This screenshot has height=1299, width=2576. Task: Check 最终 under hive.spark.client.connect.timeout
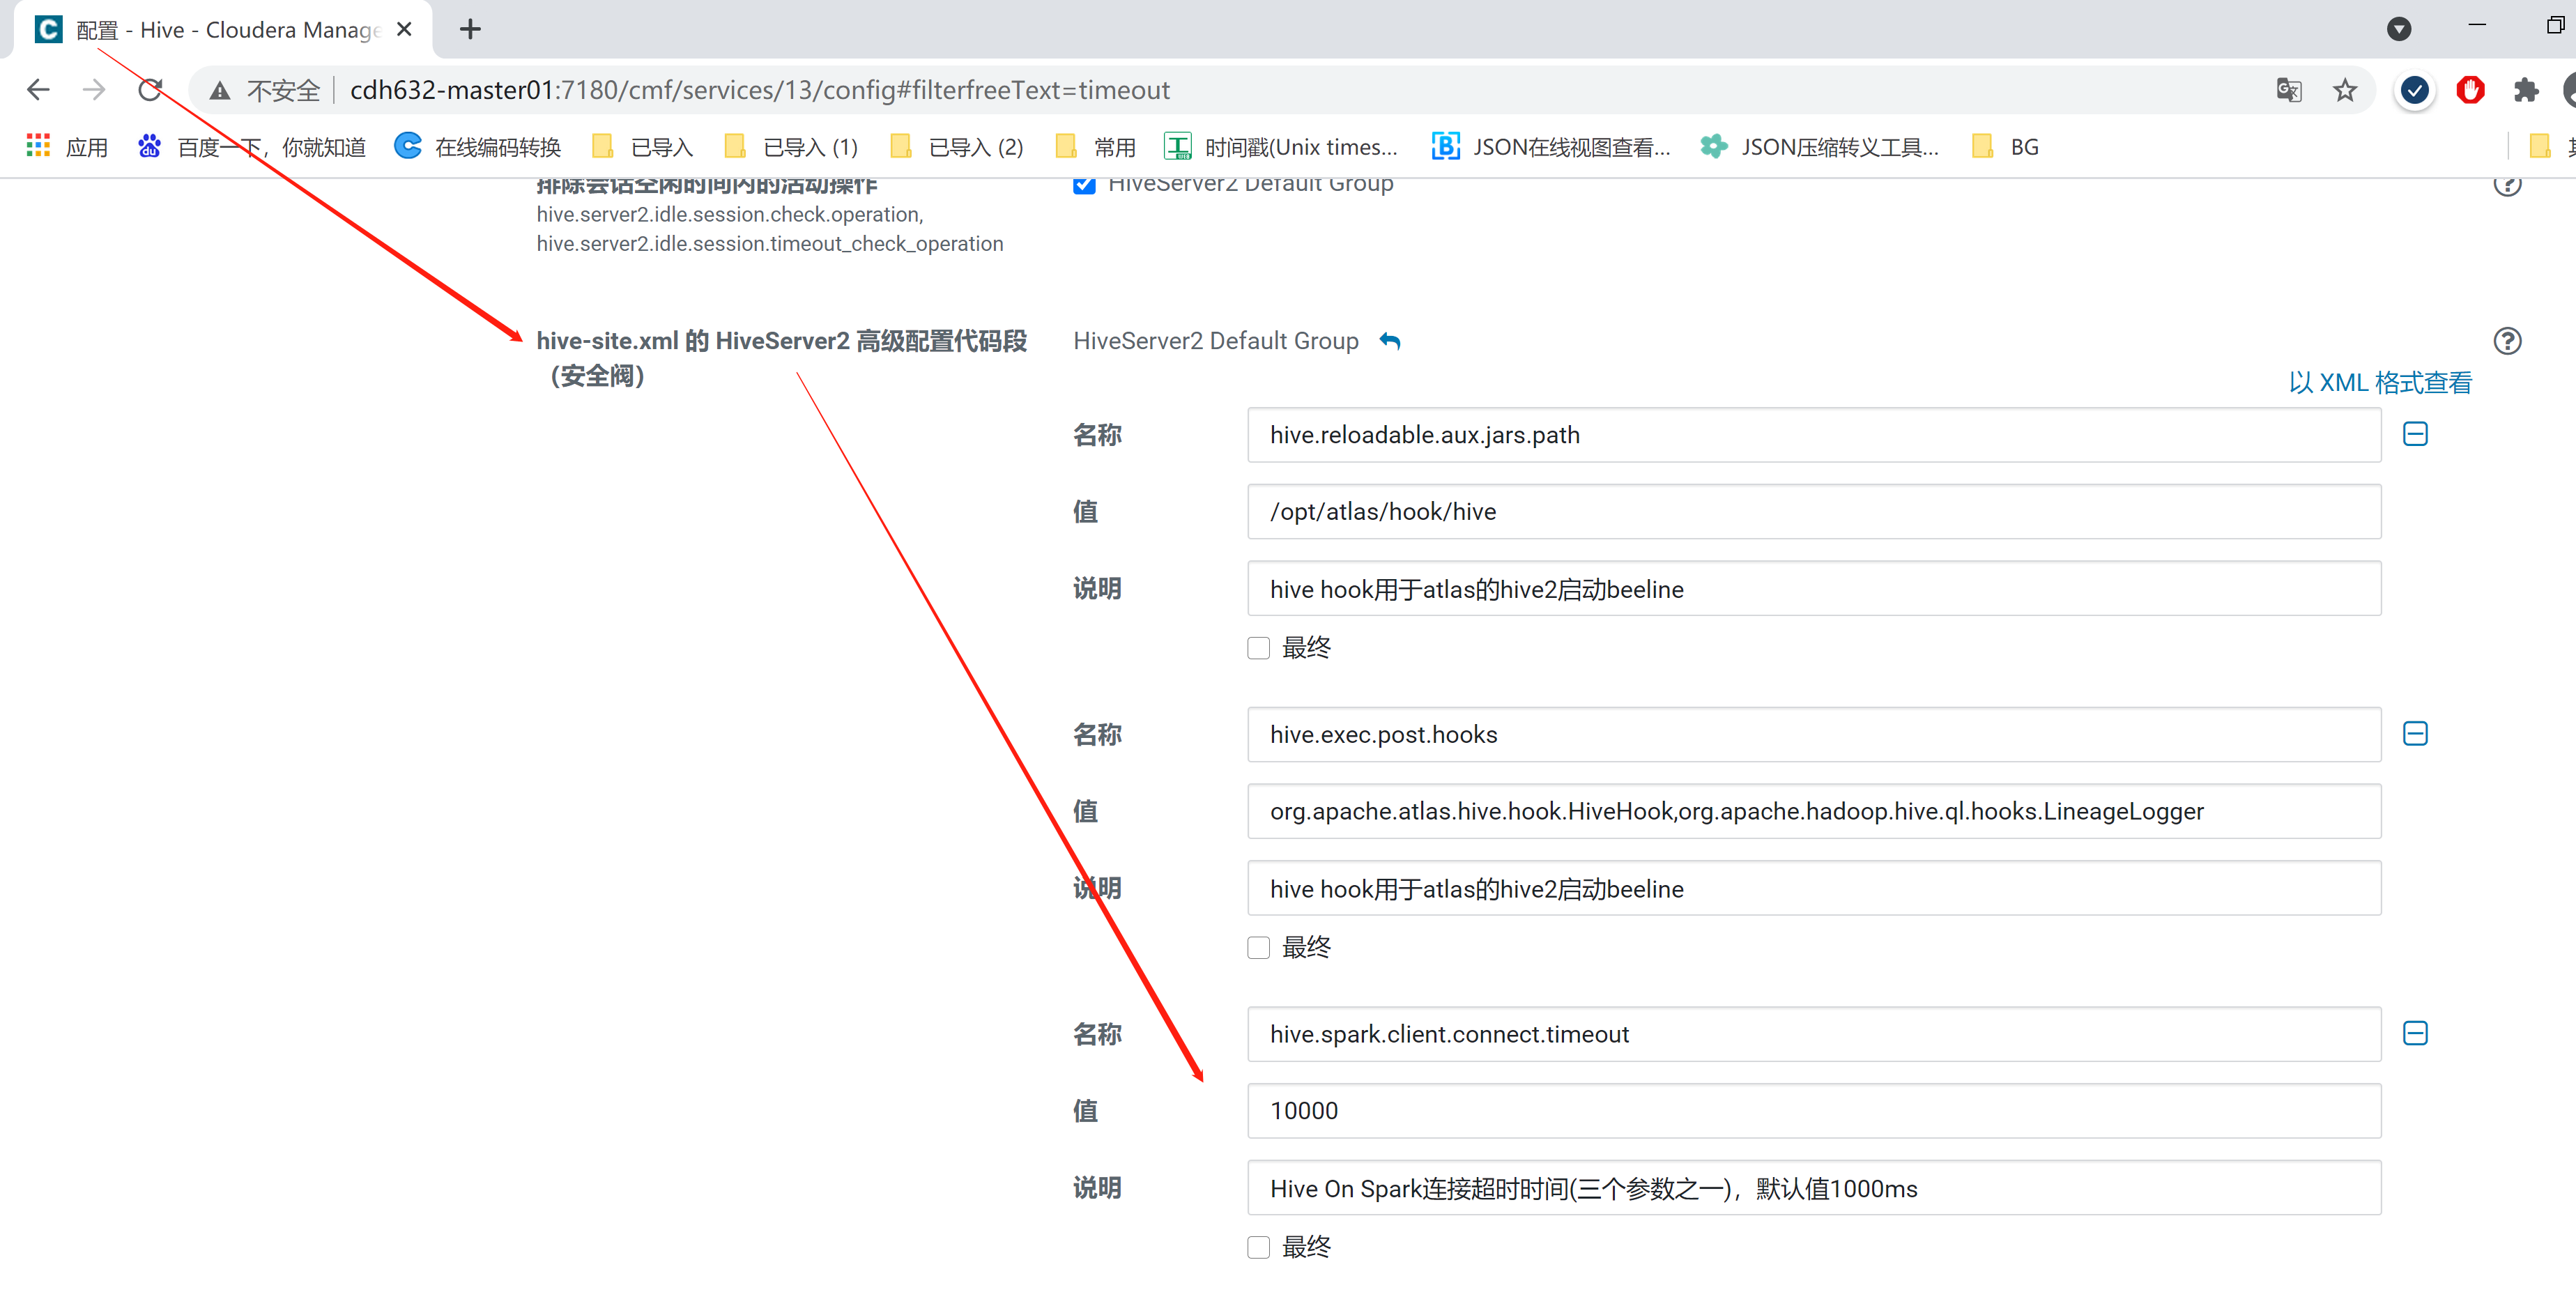click(x=1258, y=1247)
